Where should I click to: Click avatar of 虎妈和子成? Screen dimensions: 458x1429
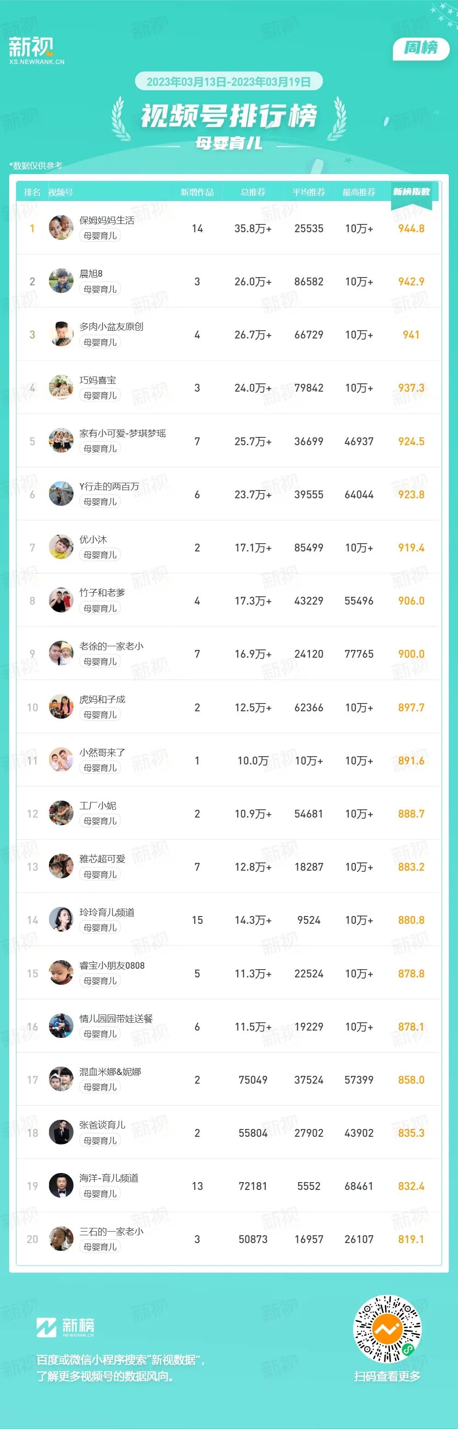tap(61, 707)
